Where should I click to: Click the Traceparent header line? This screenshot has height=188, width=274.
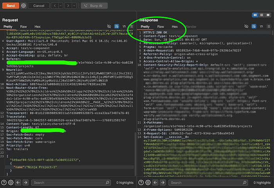[x=68, y=113]
